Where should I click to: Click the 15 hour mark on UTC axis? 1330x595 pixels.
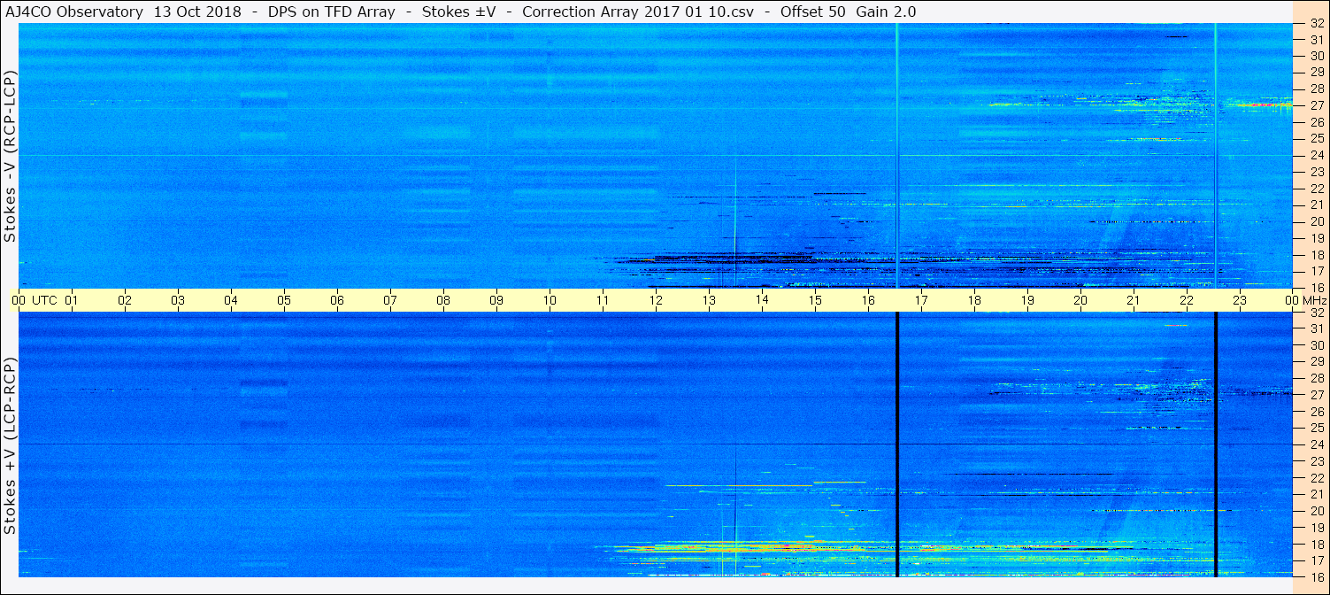[815, 300]
